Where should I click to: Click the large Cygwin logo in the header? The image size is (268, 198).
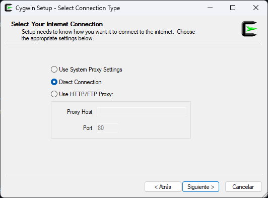pyautogui.click(x=249, y=29)
